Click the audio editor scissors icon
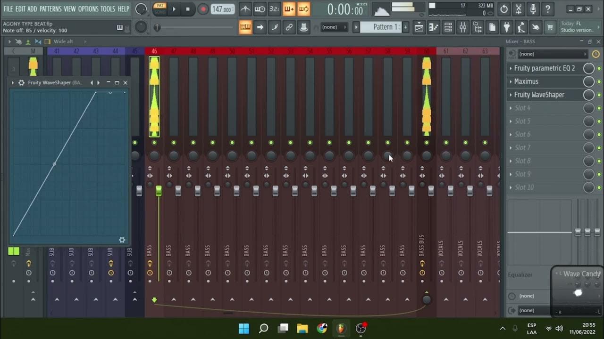 pyautogui.click(x=519, y=9)
